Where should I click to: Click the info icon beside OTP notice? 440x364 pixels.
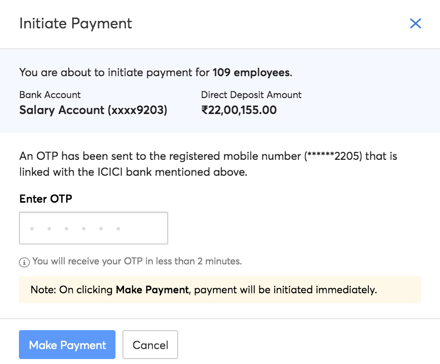click(x=24, y=262)
